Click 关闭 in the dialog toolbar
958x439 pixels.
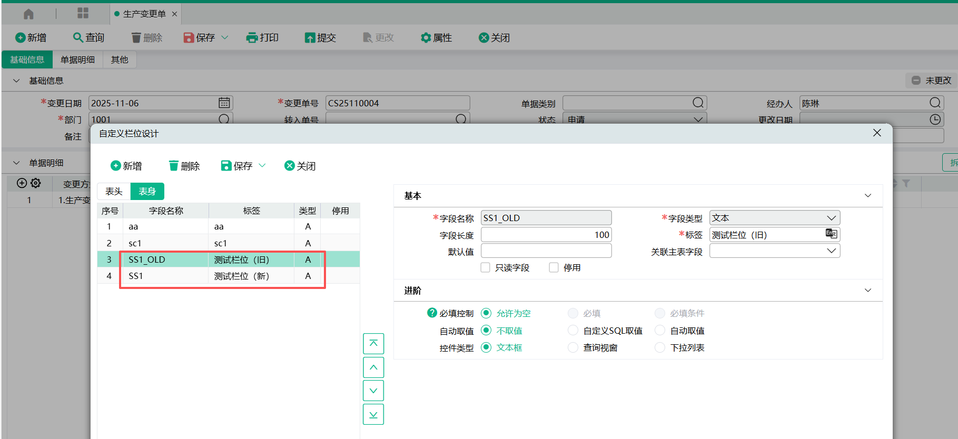(300, 166)
